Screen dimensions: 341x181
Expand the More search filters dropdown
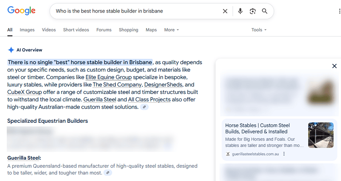tap(171, 30)
